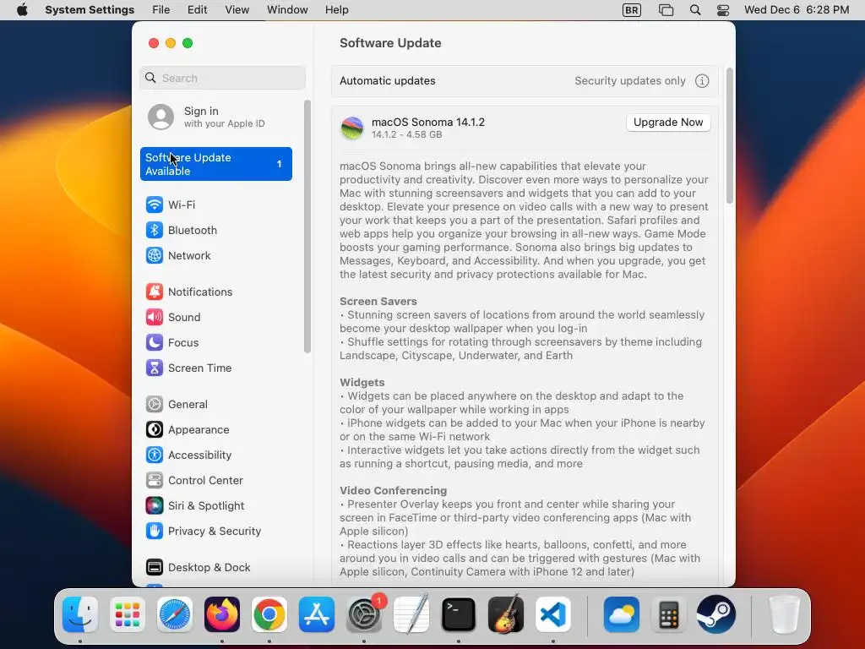The width and height of the screenshot is (865, 649).
Task: Click the Automatic updates info icon
Action: (702, 81)
